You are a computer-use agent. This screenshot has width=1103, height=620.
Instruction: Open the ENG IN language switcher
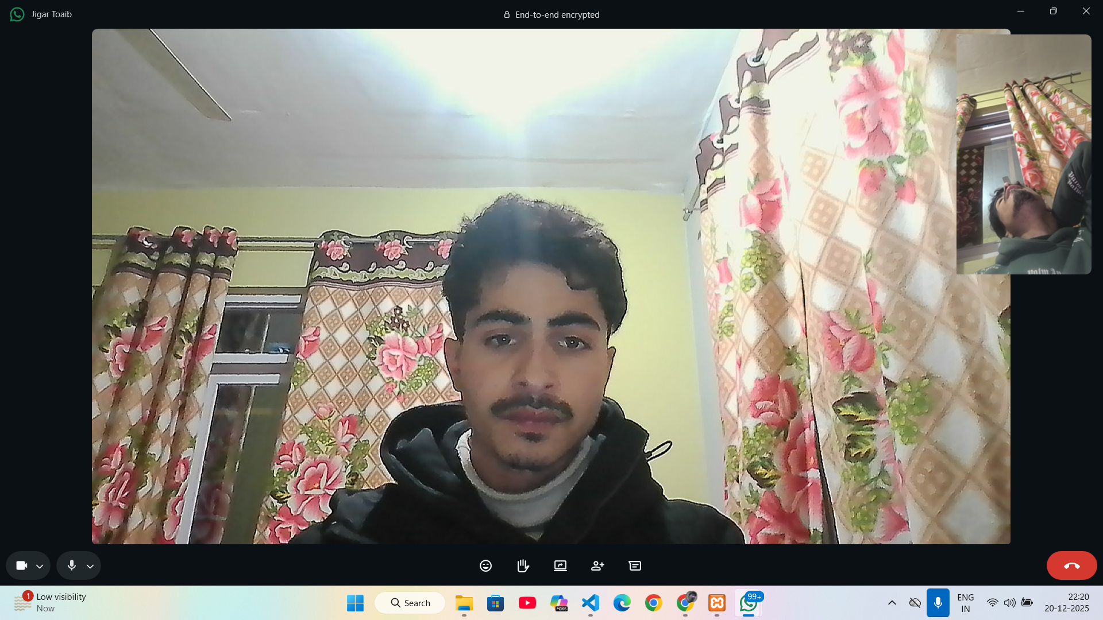pos(965,603)
